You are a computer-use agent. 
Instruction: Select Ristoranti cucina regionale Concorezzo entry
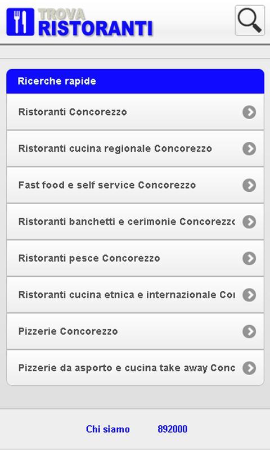click(x=135, y=148)
